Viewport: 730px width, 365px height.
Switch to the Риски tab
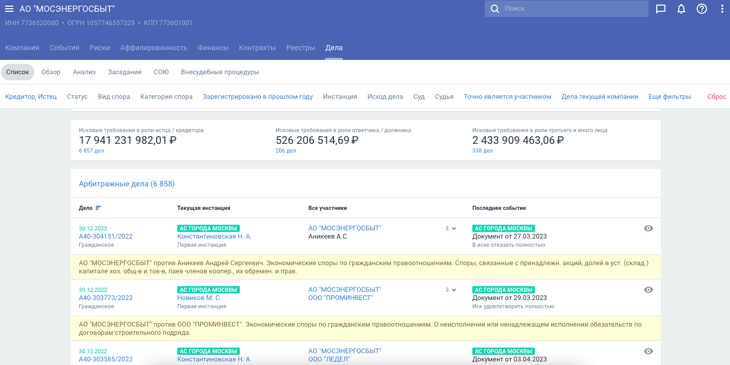100,48
